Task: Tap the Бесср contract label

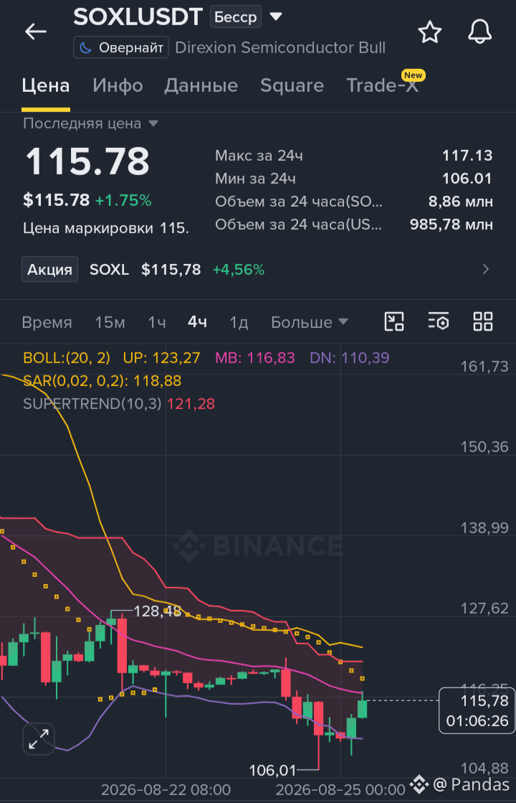Action: pyautogui.click(x=236, y=17)
